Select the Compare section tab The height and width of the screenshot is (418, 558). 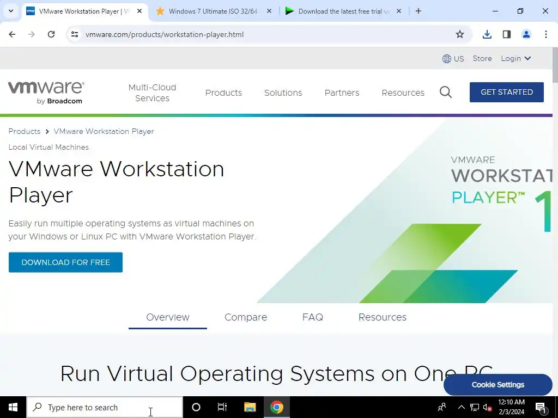coord(246,317)
